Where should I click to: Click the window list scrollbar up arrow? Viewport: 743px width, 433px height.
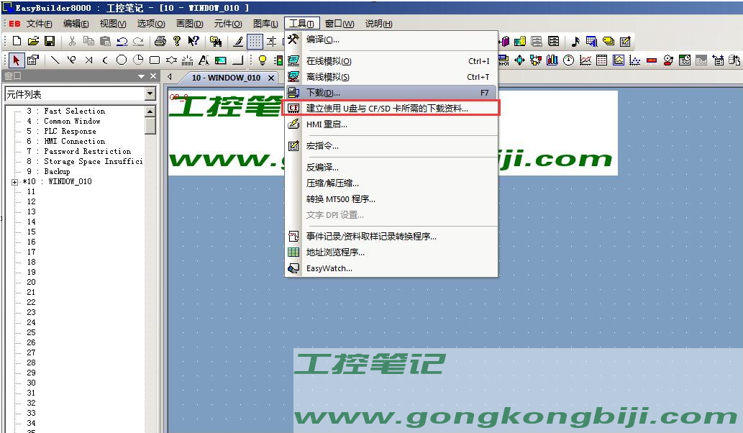(x=150, y=111)
